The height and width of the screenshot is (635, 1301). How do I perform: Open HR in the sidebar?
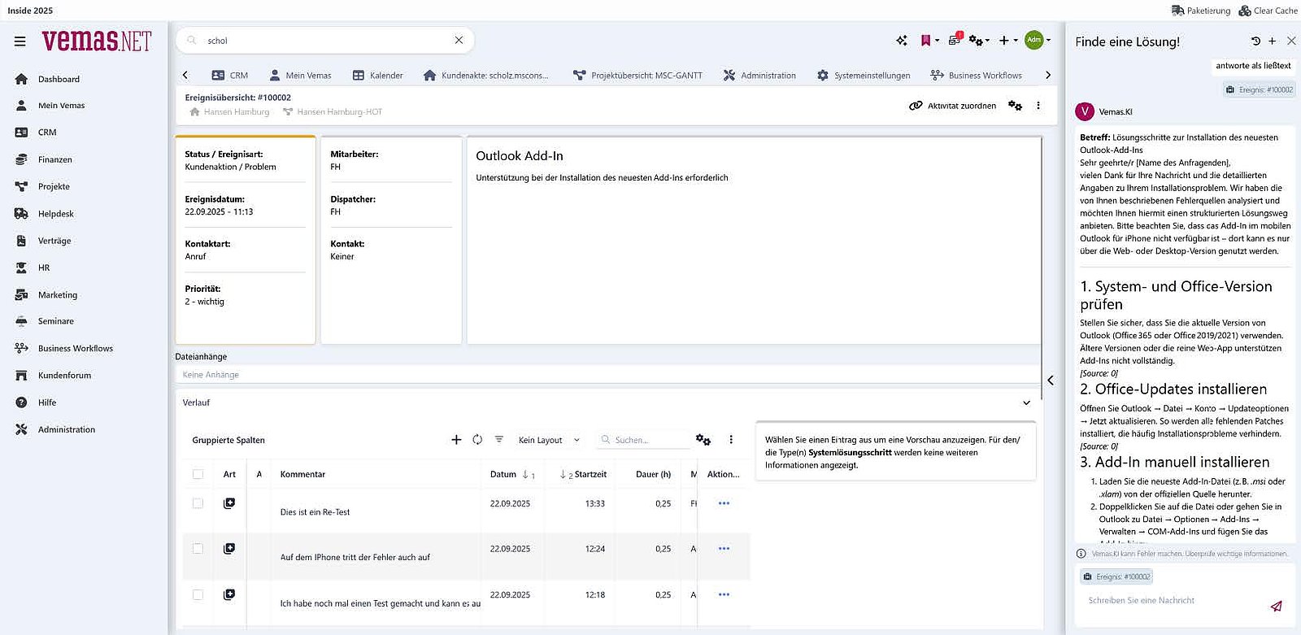[44, 267]
